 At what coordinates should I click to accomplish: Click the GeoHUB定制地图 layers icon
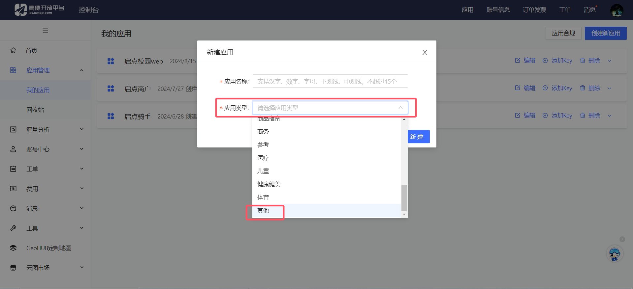click(13, 248)
